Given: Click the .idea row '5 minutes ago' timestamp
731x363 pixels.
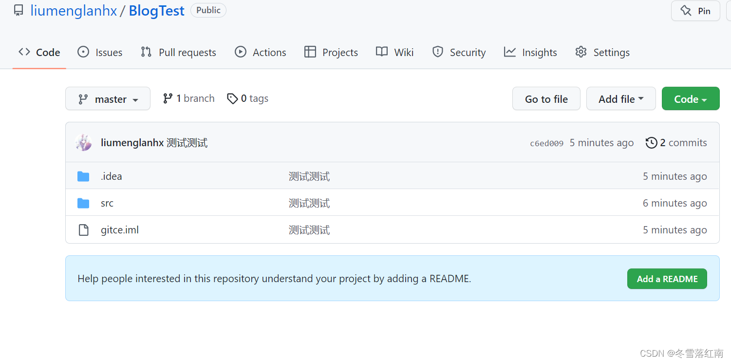Looking at the screenshot, I should coord(675,176).
